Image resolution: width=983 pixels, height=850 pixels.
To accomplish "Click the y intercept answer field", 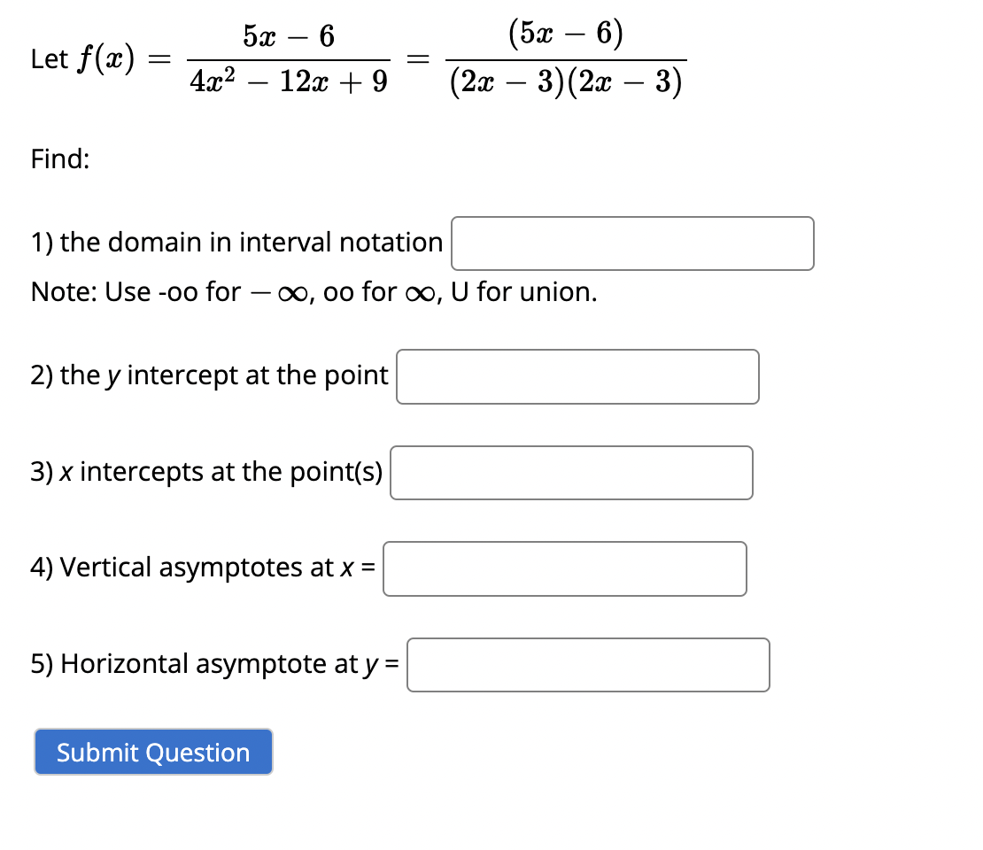I will [577, 376].
